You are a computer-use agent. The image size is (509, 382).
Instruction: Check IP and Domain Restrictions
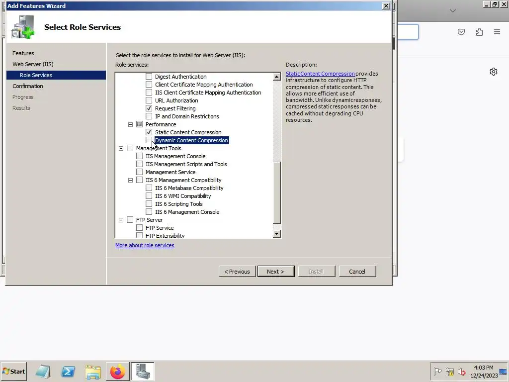(149, 116)
